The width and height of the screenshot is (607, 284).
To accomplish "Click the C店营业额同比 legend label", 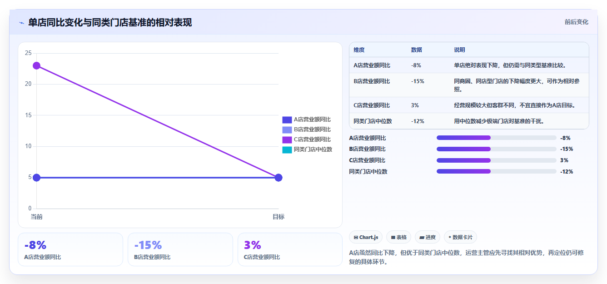I will [x=312, y=140].
